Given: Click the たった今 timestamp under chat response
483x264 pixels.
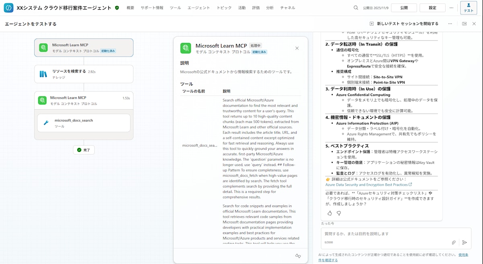Looking at the screenshot, I should 328,223.
